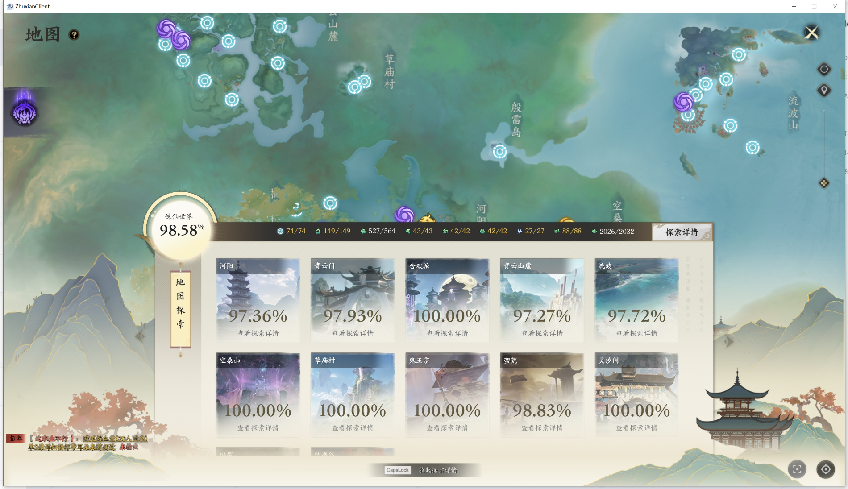This screenshot has height=489, width=848.
Task: Select the teleport waypoint on 殷雷岛
Action: click(500, 152)
